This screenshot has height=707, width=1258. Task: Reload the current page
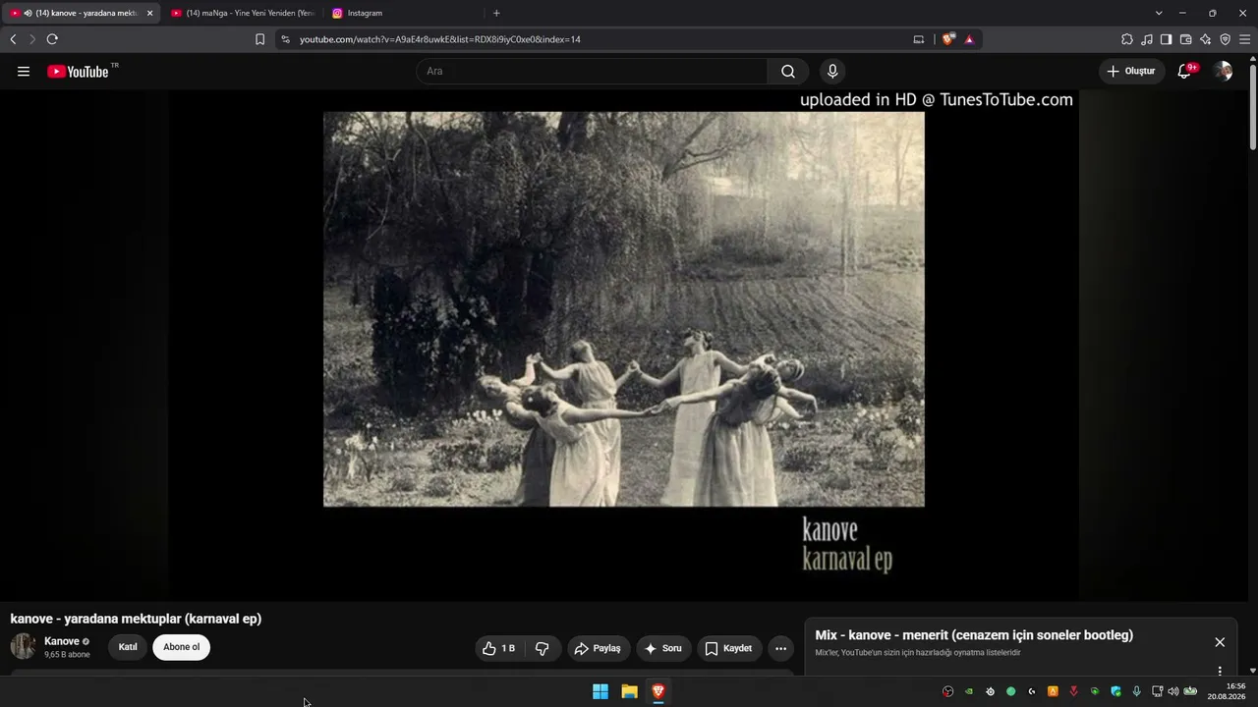tap(52, 39)
